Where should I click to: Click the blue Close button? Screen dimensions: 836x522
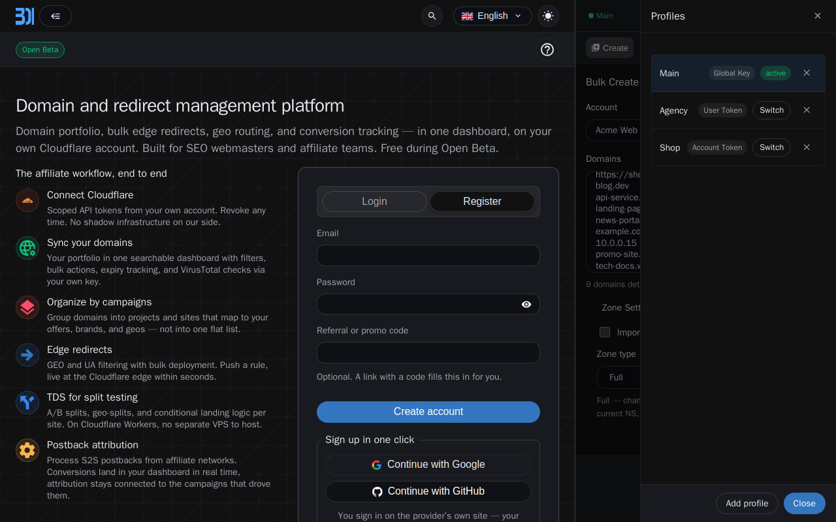804,504
